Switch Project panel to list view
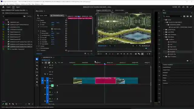Screen dimensions: 194x109 [6, 104]
